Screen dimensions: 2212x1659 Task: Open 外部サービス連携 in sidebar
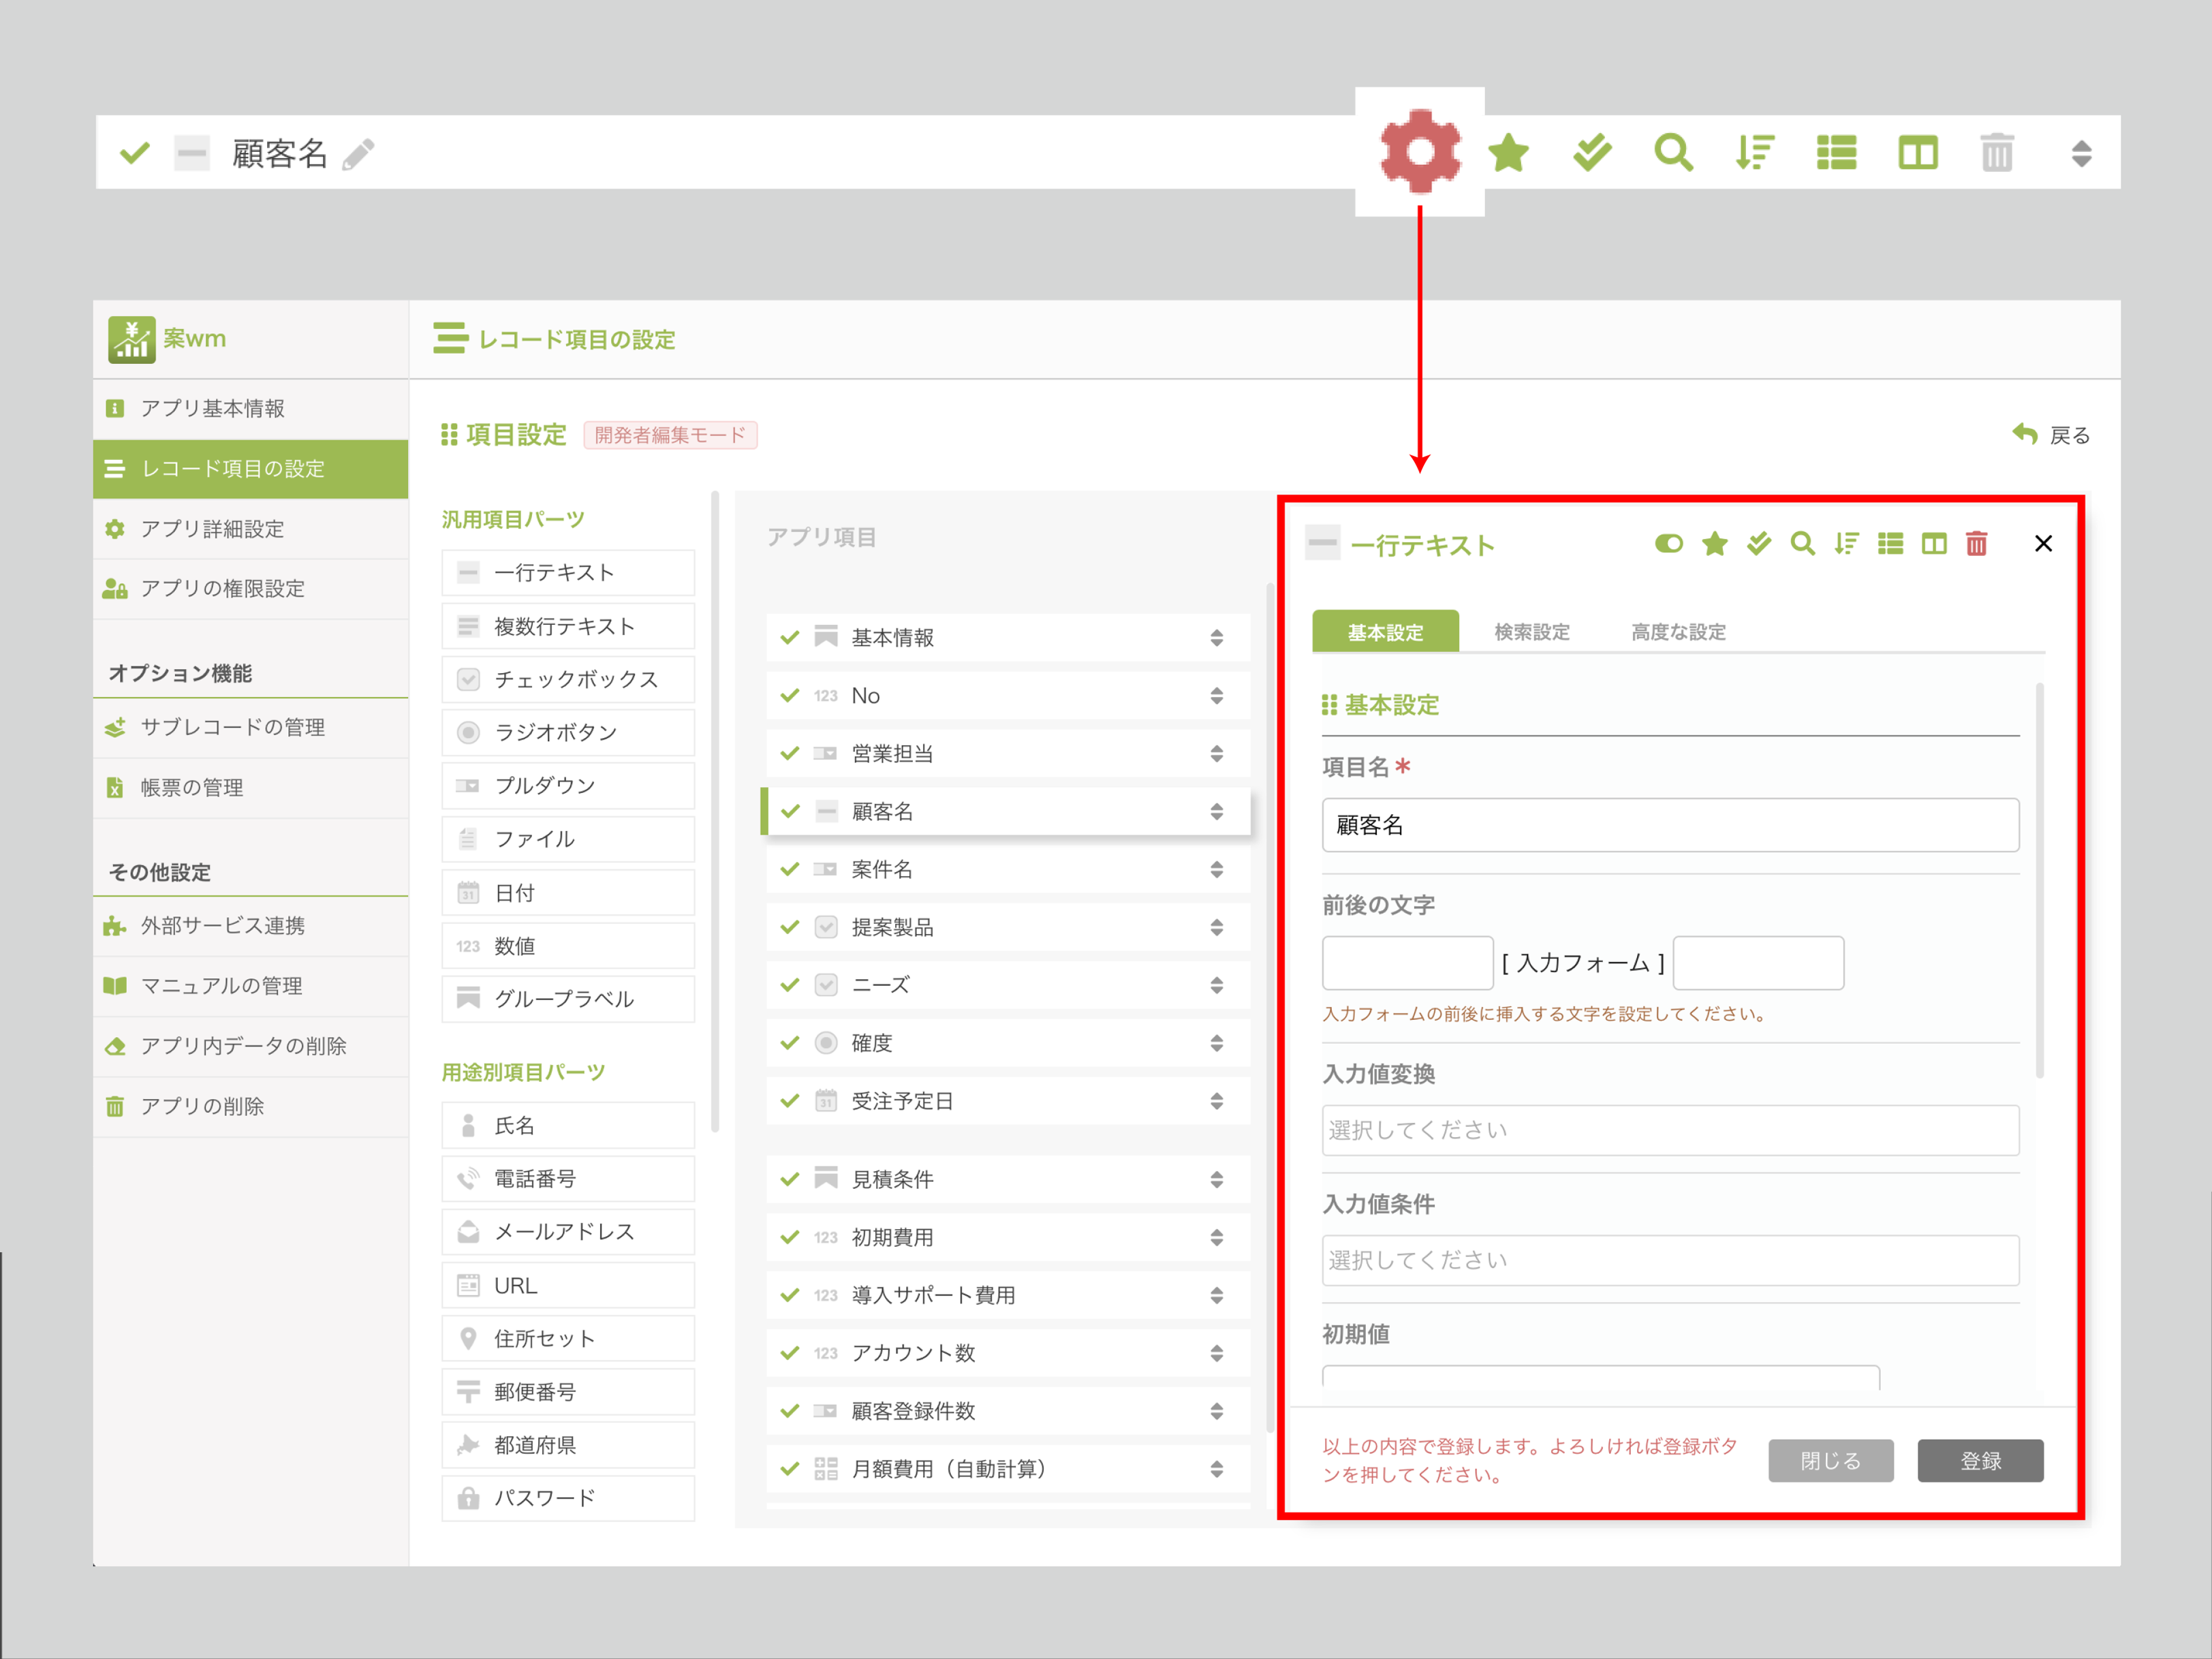click(x=250, y=925)
